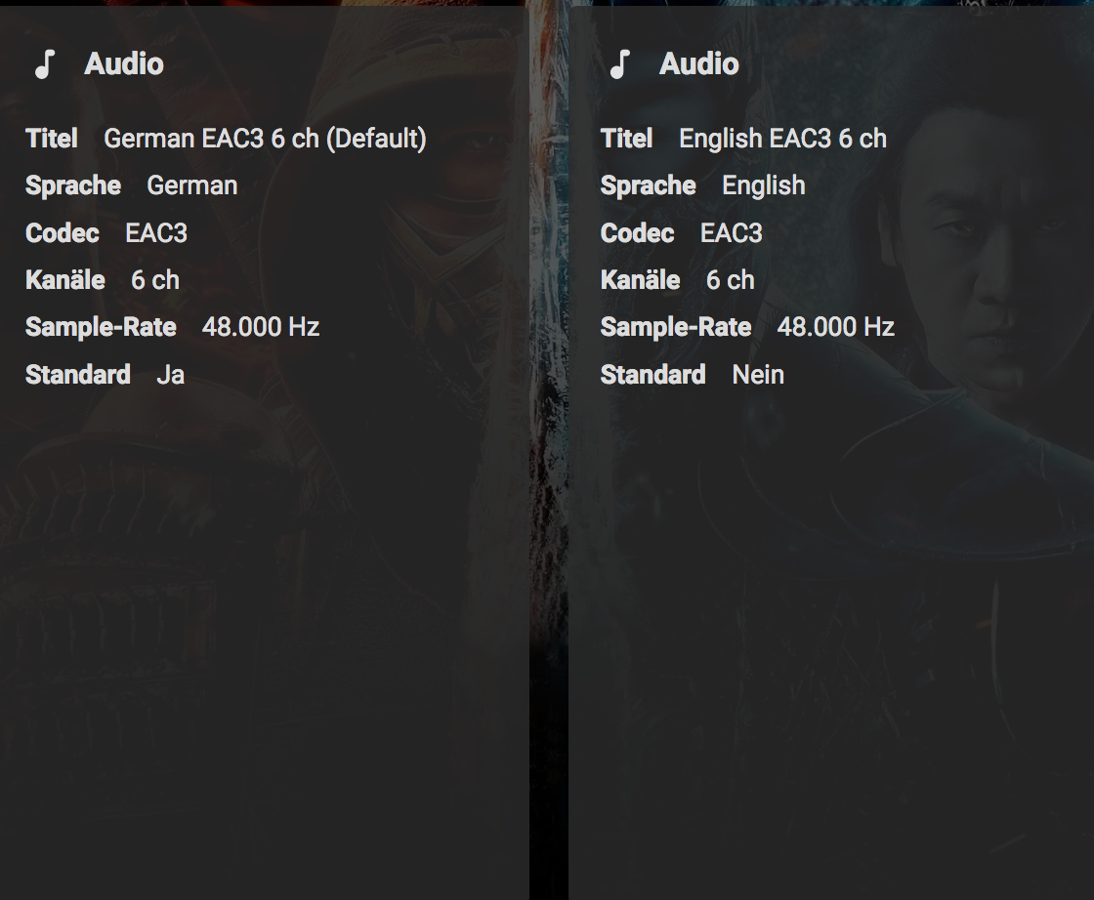Image resolution: width=1094 pixels, height=900 pixels.
Task: Click the 'Standard' label in the German panel
Action: click(78, 375)
